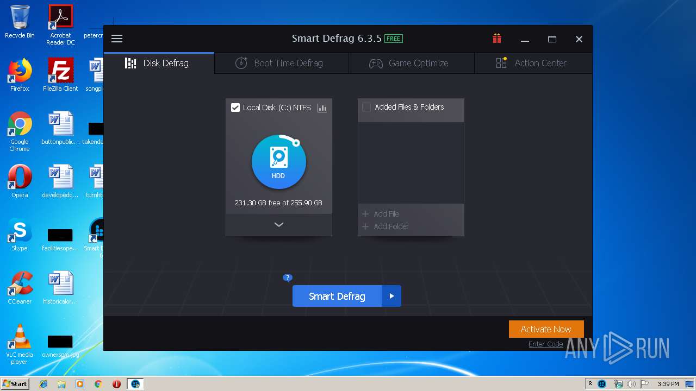696x391 pixels.
Task: Expand Local Disk card options chevron
Action: pos(279,225)
